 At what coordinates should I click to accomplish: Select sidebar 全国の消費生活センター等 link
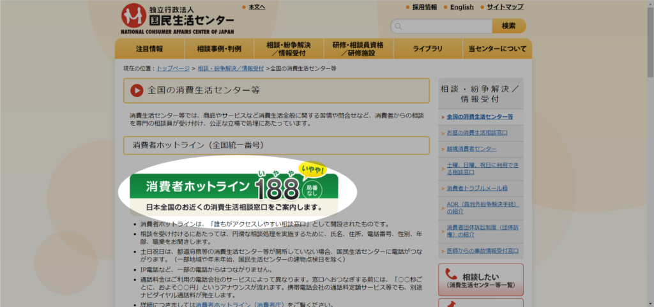(x=480, y=117)
